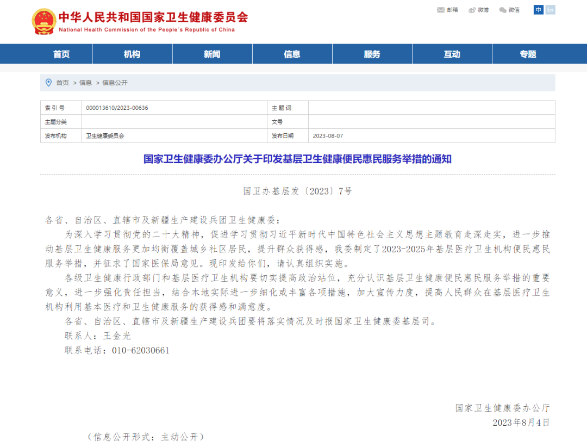
Task: Click the note 信息公开形式:主动公开
Action: click(146, 437)
